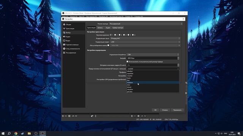Viewport: 243px width, 136px height.
Task: Open the Режим вывода dropdown
Action: pos(146,24)
